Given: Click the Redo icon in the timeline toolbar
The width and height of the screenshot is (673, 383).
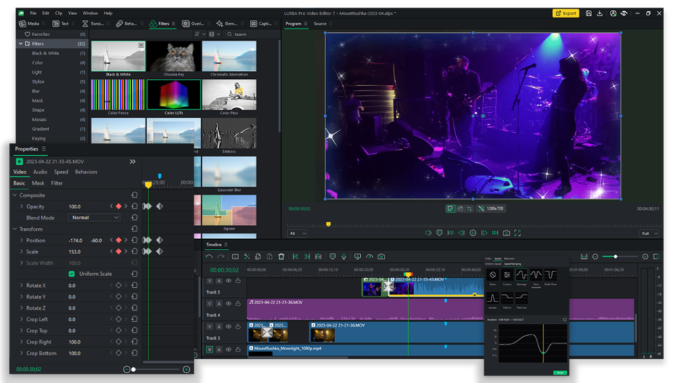Looking at the screenshot, I should tap(221, 256).
